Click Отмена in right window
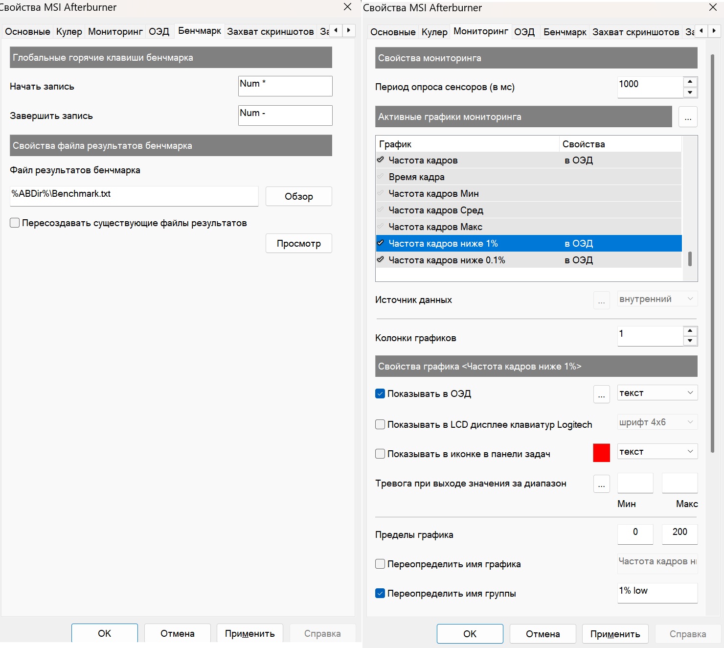724x648 pixels. pyautogui.click(x=543, y=634)
